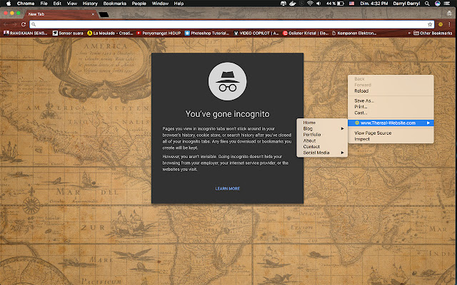This screenshot has height=285, width=457.
Task: Click the cloud drive icon in menu bar
Action: click(283, 4)
